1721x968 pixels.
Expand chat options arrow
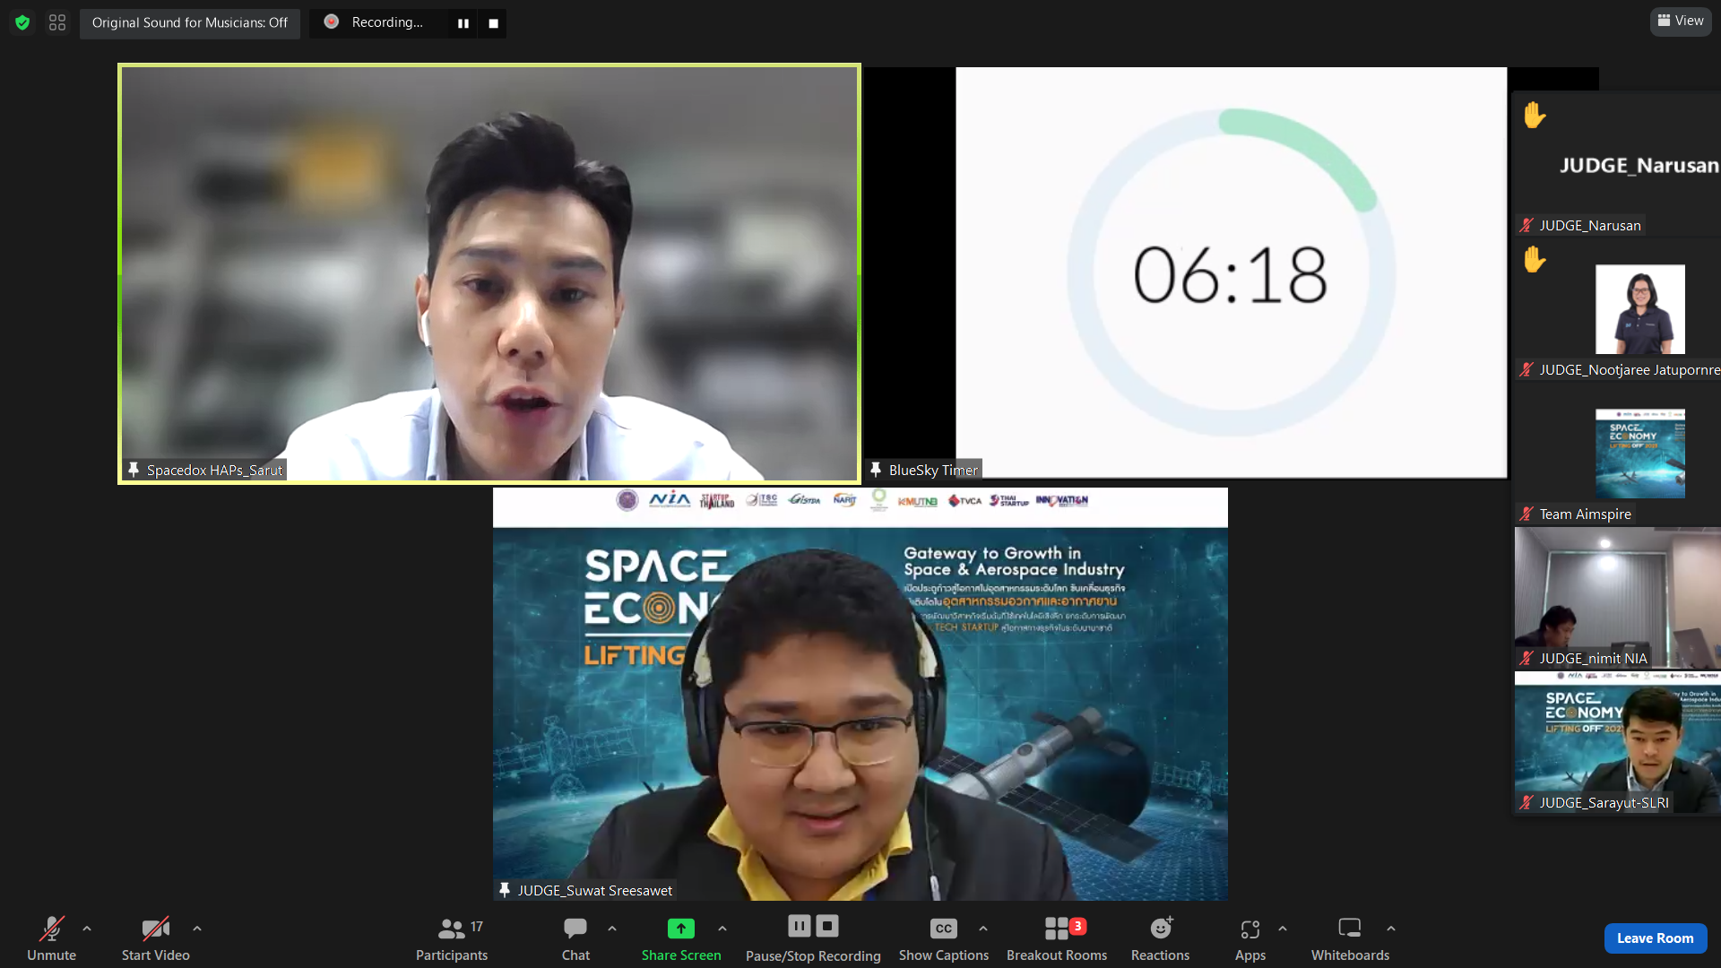tap(612, 929)
